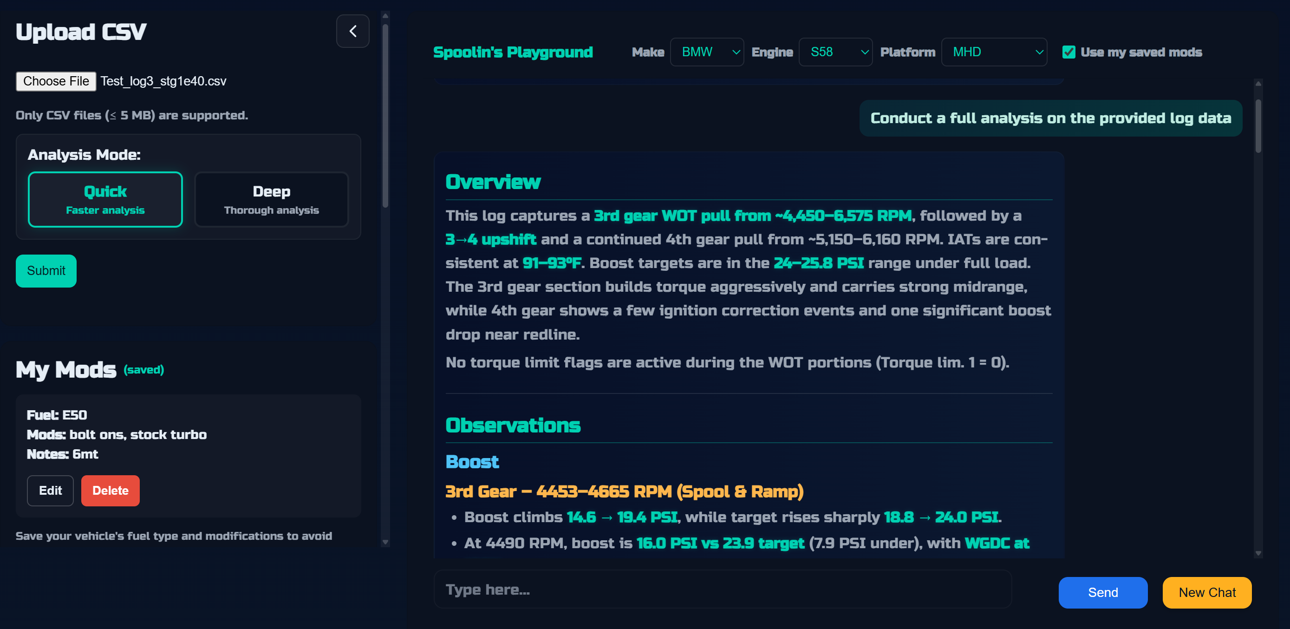1290x629 pixels.
Task: Click the Analysis Mode label
Action: 84,155
